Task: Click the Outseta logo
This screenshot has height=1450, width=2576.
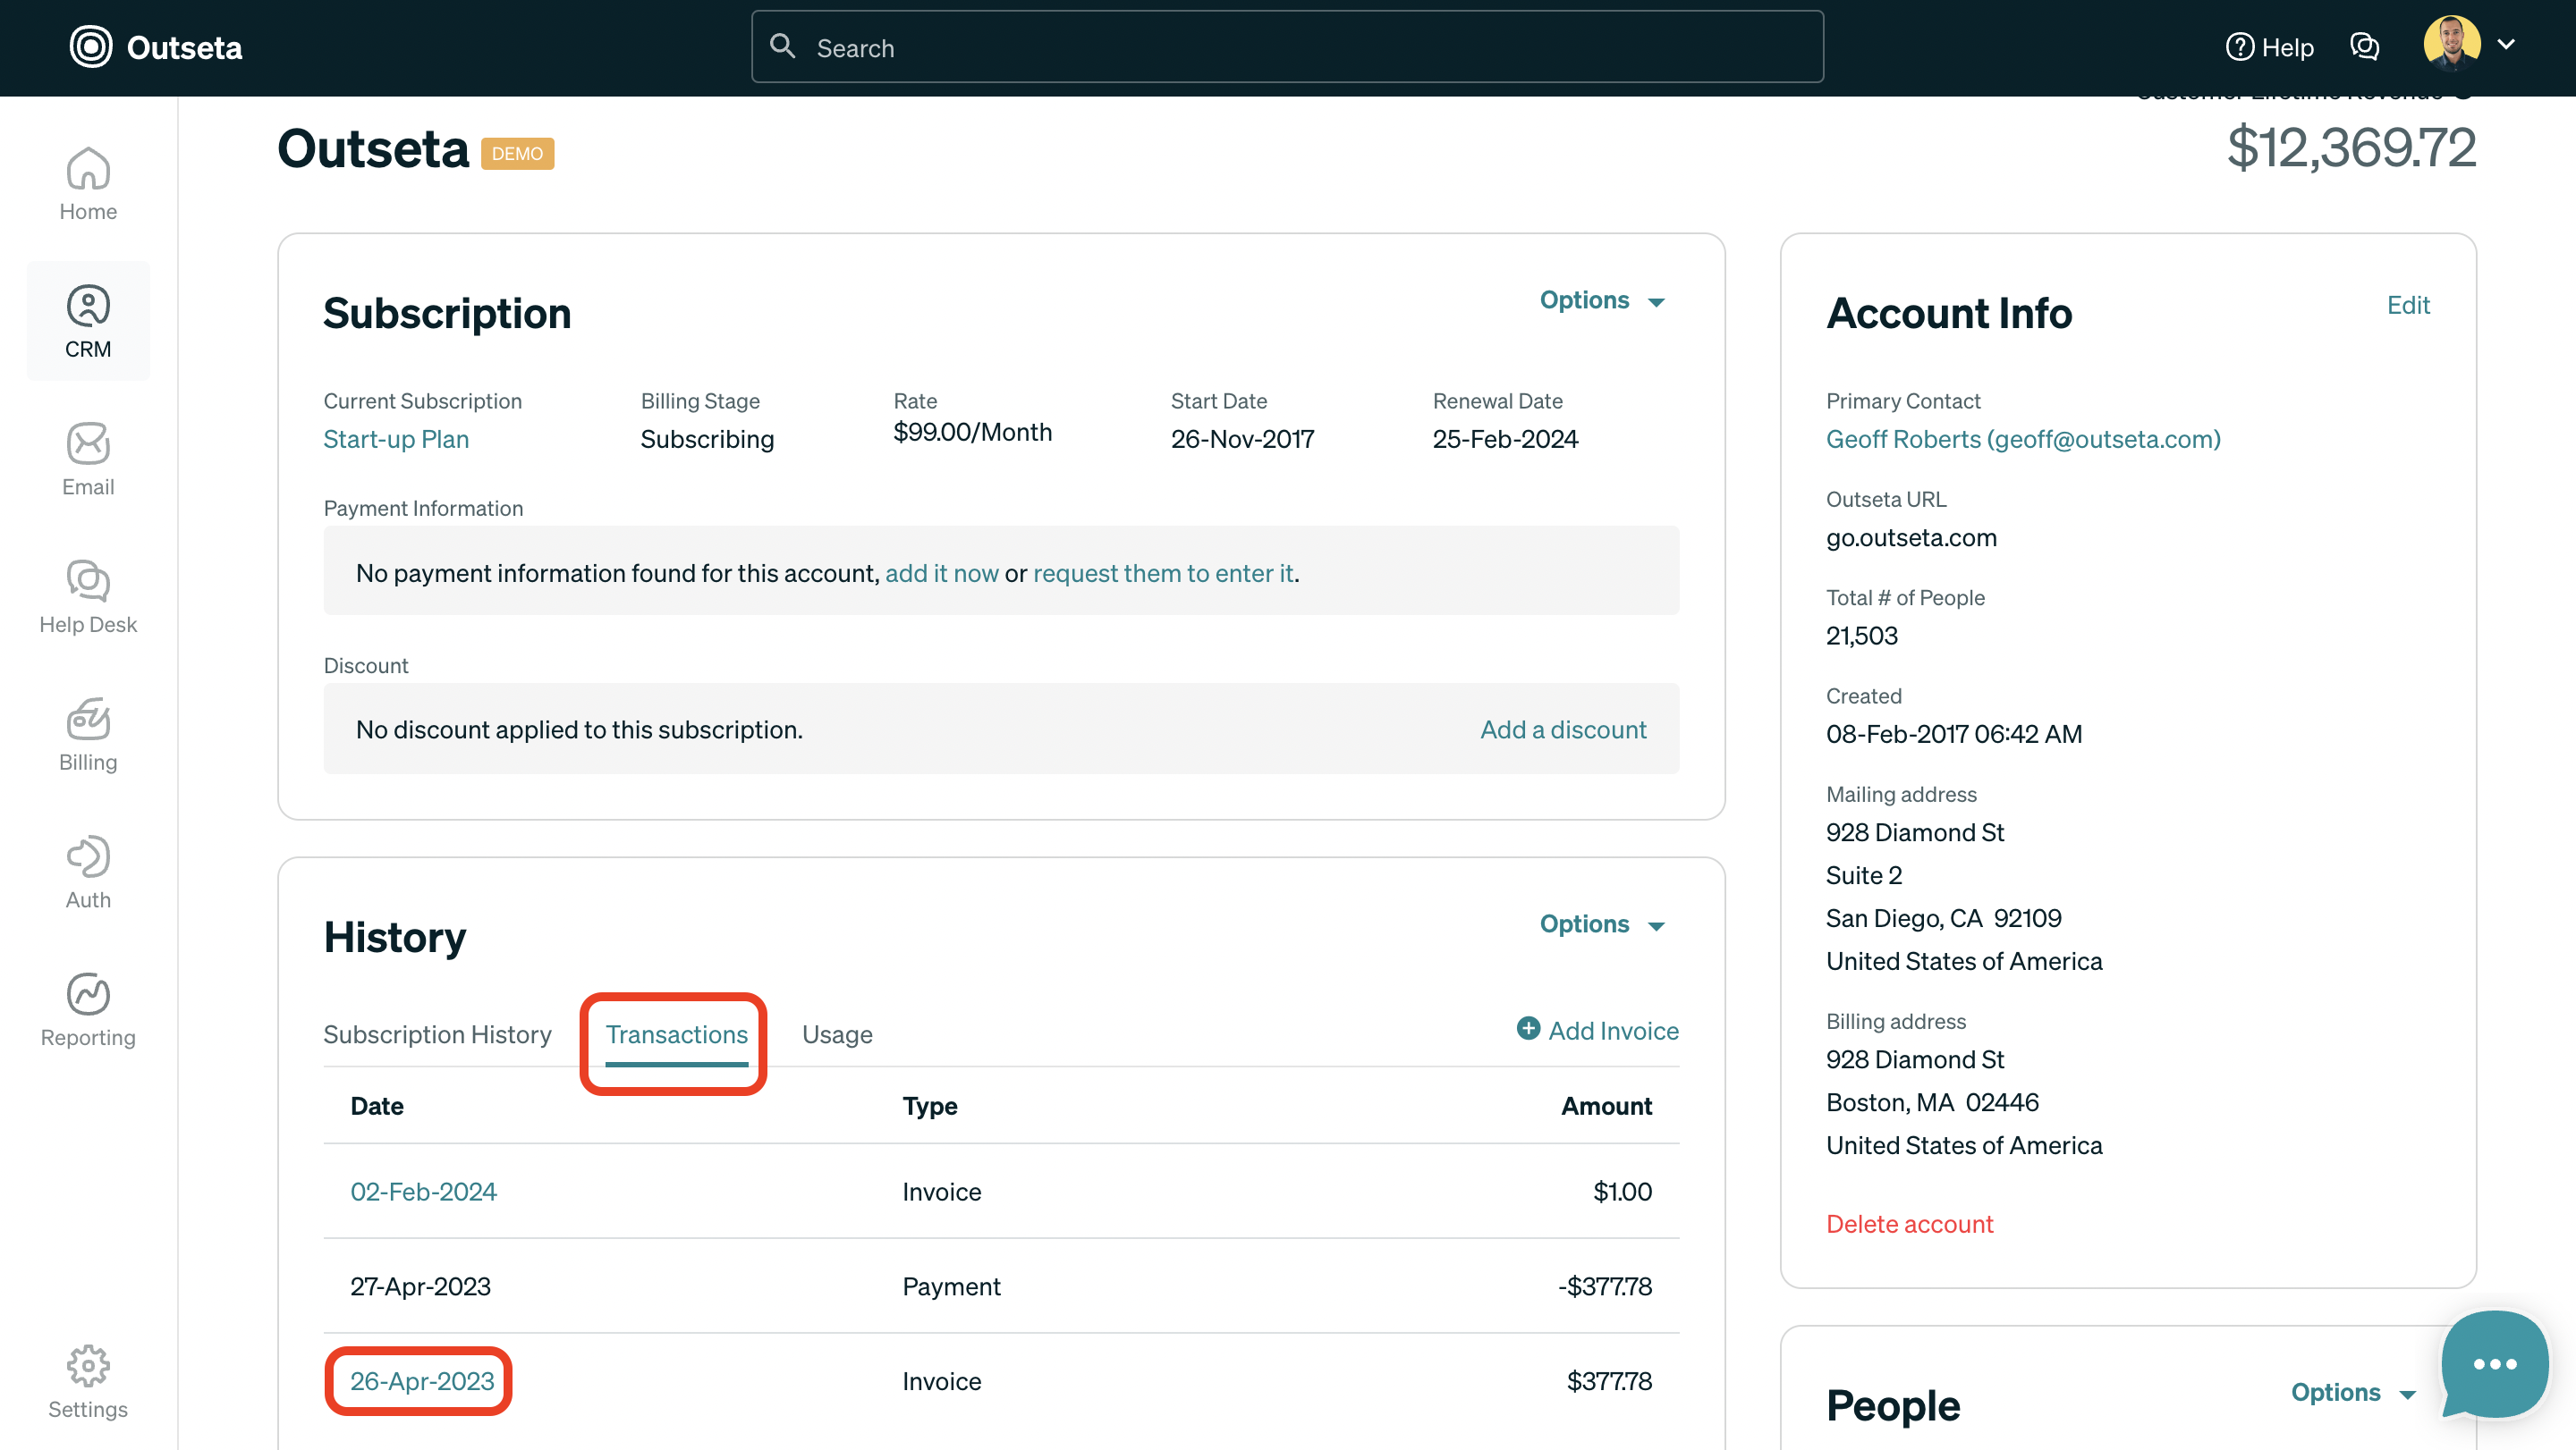Action: (x=156, y=47)
